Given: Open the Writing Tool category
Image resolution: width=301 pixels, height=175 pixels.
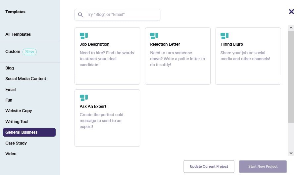Looking at the screenshot, I should [x=17, y=122].
